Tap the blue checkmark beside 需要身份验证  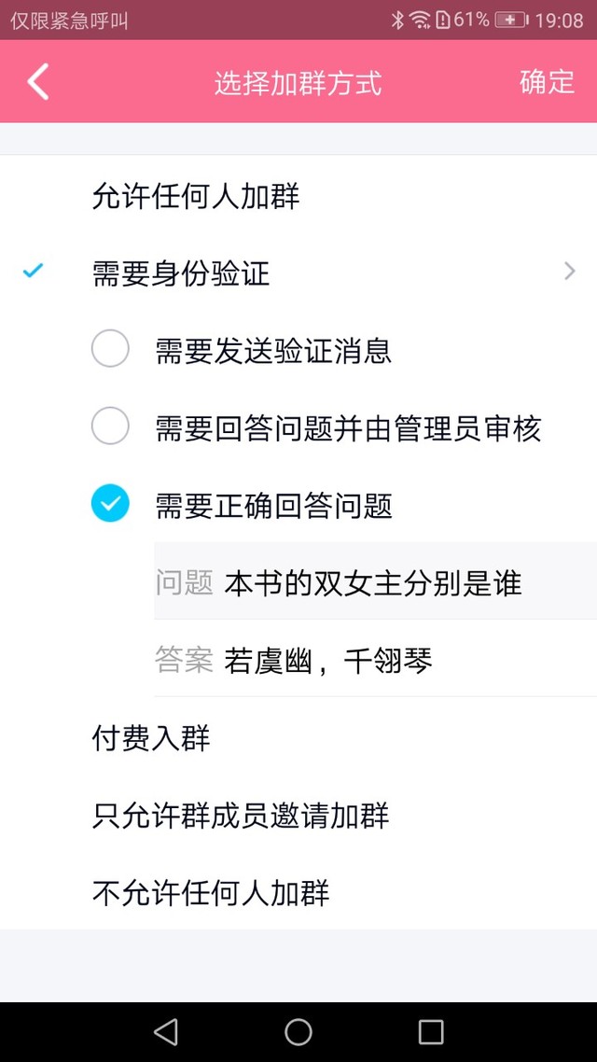[33, 272]
